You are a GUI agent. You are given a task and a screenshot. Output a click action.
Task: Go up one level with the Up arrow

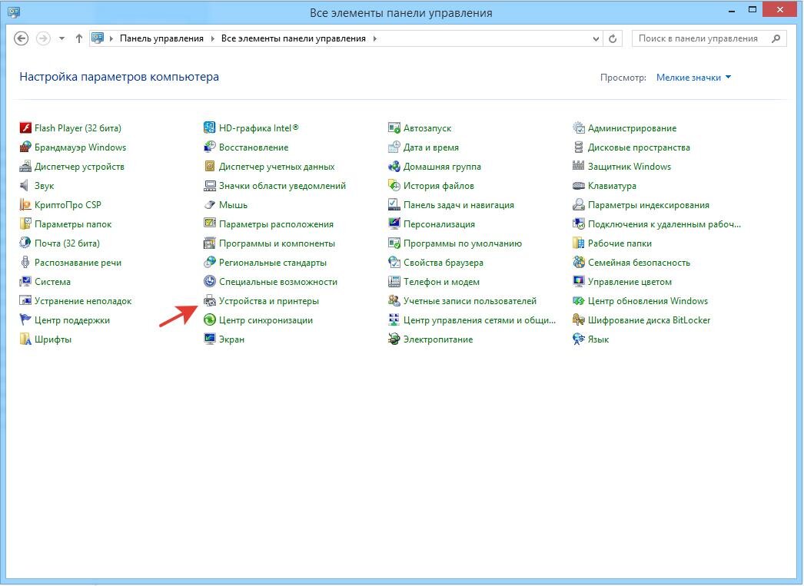[79, 38]
